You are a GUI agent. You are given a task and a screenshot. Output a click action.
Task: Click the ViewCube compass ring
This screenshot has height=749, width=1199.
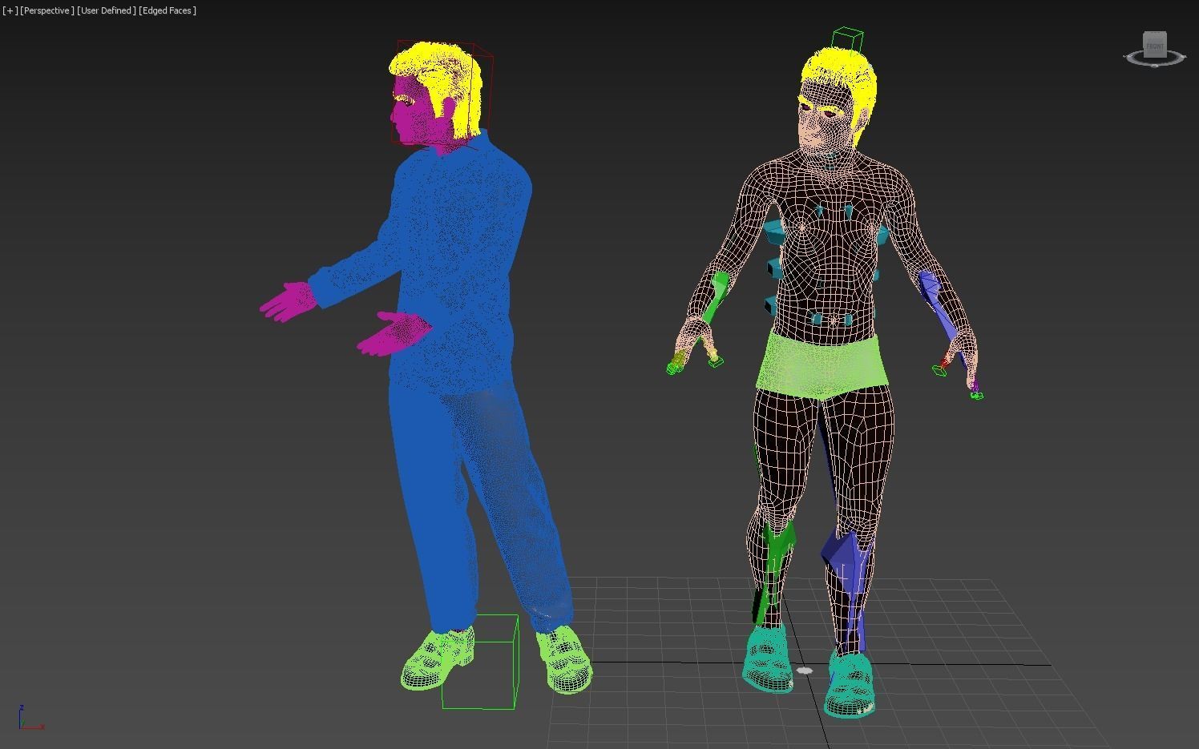[x=1155, y=59]
